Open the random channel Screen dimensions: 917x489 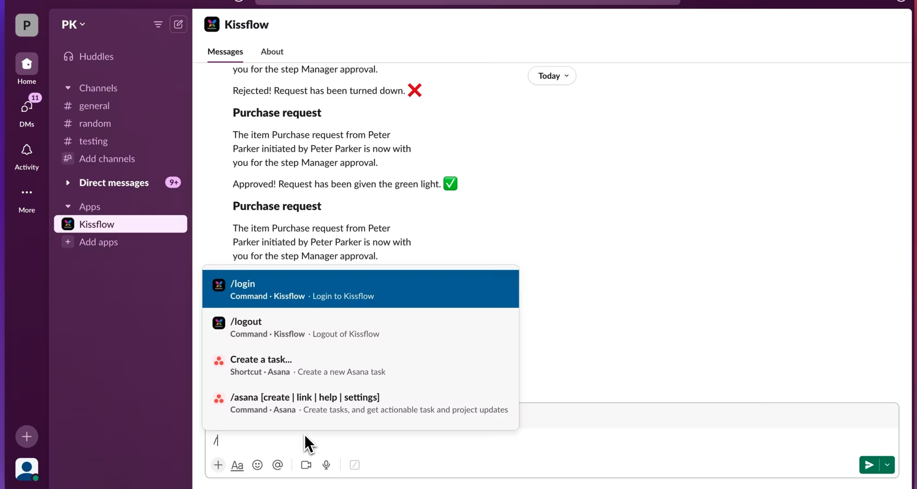coord(120,123)
